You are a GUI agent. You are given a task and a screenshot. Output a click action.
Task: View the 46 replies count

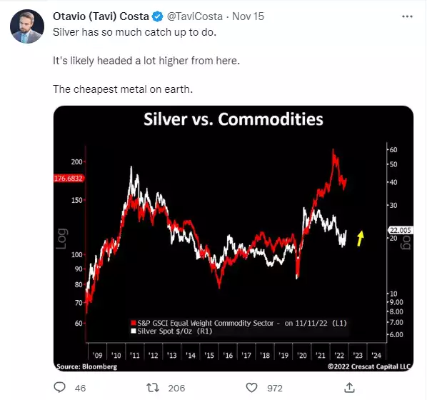80,388
